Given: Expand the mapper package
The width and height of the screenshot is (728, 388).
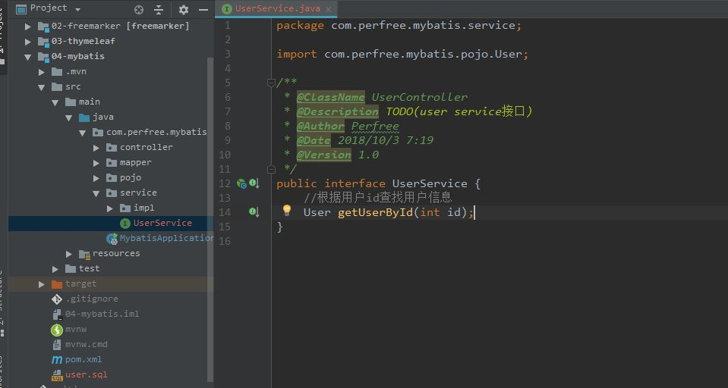Looking at the screenshot, I should pos(96,163).
